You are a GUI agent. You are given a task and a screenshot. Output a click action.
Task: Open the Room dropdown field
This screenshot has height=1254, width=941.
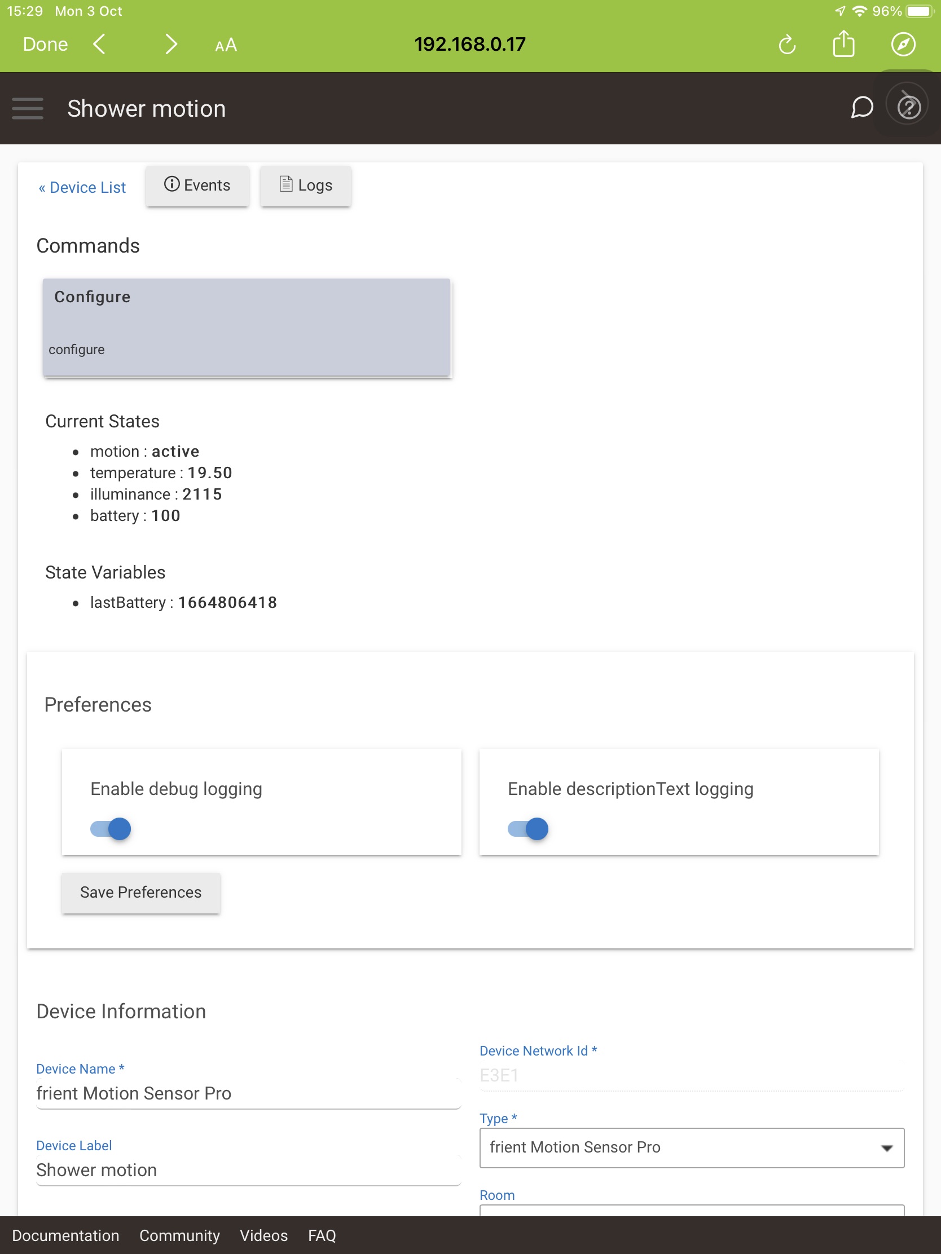click(692, 1209)
